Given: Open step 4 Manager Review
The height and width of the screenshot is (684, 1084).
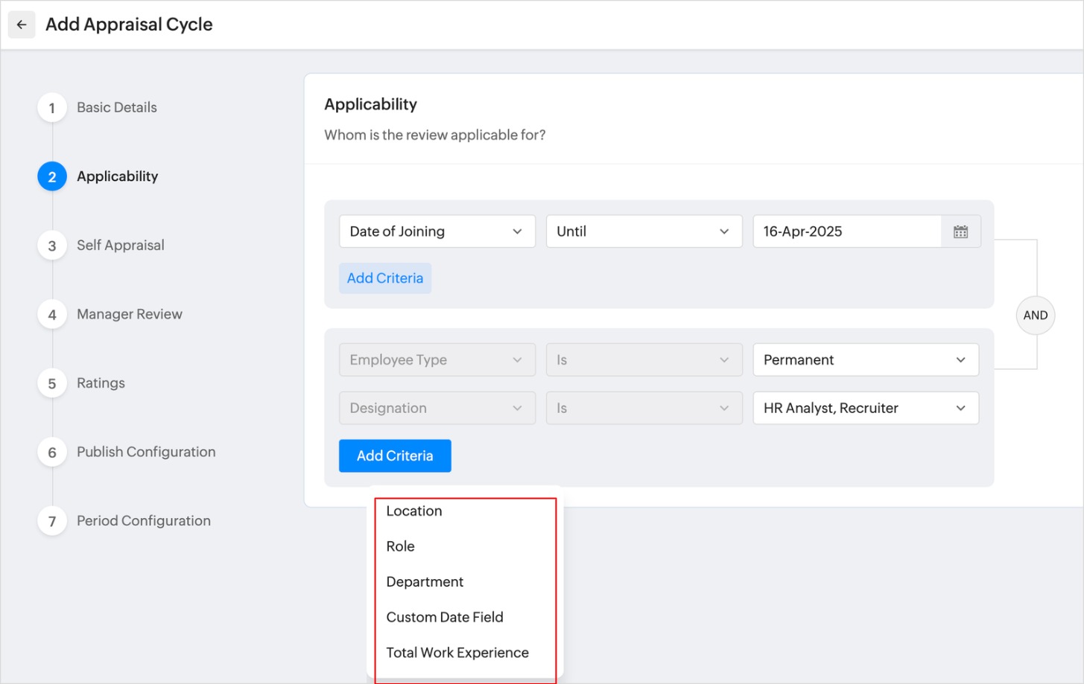Looking at the screenshot, I should coord(129,314).
